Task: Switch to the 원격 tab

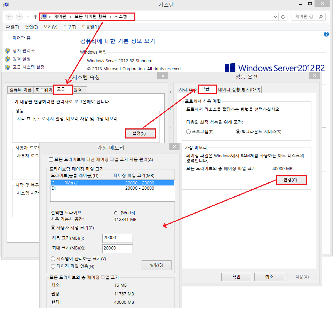Action: tap(80, 90)
